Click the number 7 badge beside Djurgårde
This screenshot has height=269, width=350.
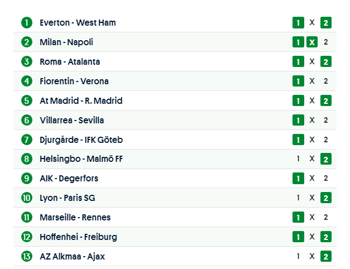pos(27,140)
